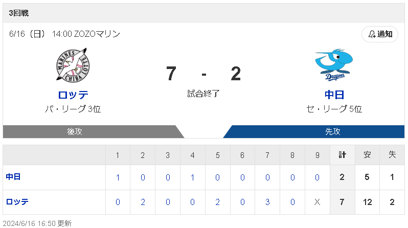The width and height of the screenshot is (408, 228).
Task: Click the Chunichi Dragons mascot logo
Action: (334, 65)
